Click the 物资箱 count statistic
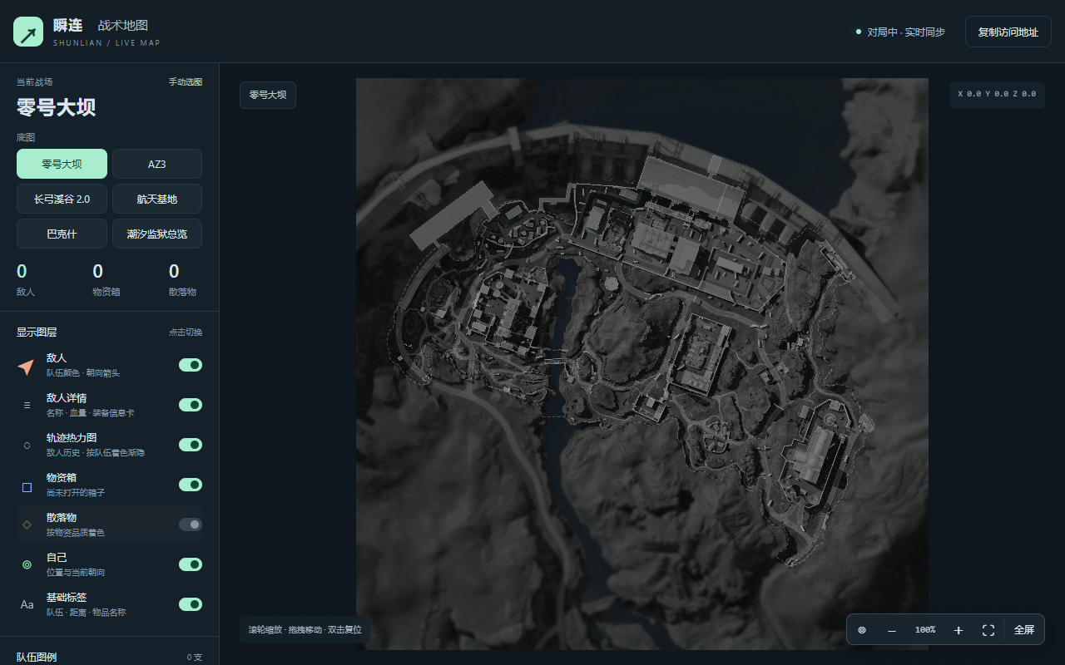The height and width of the screenshot is (665, 1065). click(106, 280)
